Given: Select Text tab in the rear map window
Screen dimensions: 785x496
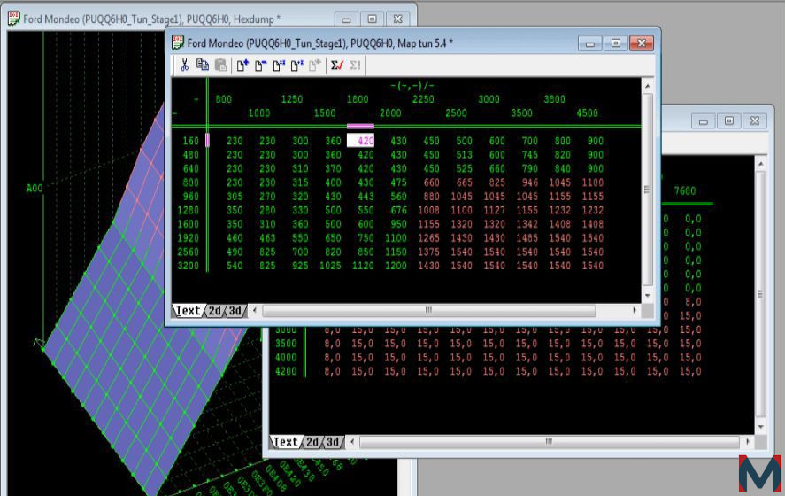Looking at the screenshot, I should (x=285, y=442).
